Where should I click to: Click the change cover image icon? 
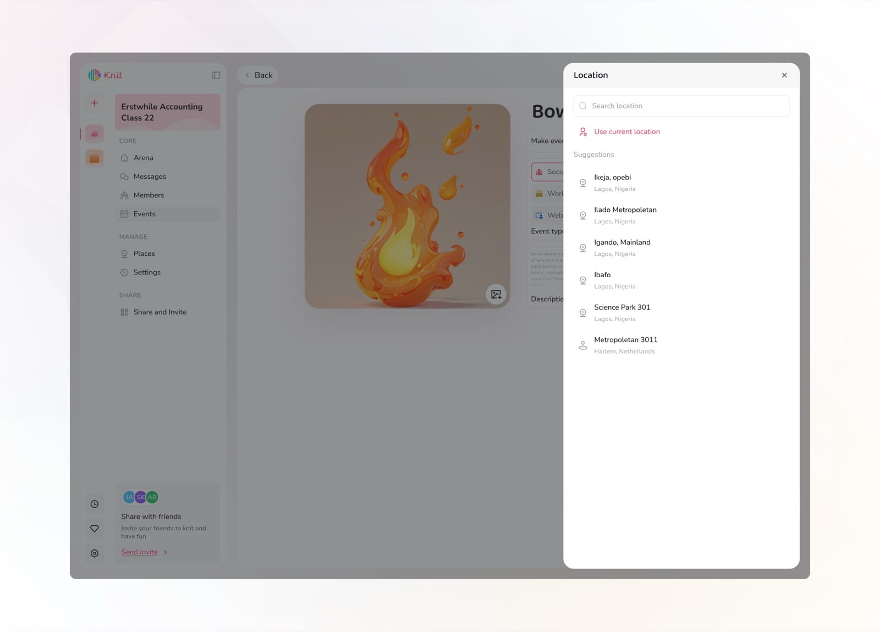(496, 294)
